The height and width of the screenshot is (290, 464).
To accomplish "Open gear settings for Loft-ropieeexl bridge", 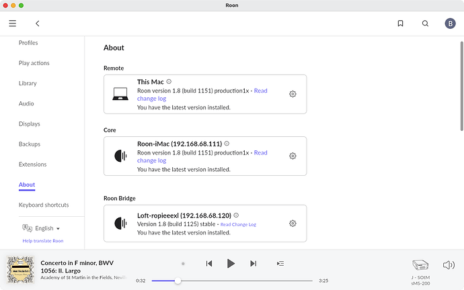I will 293,224.
